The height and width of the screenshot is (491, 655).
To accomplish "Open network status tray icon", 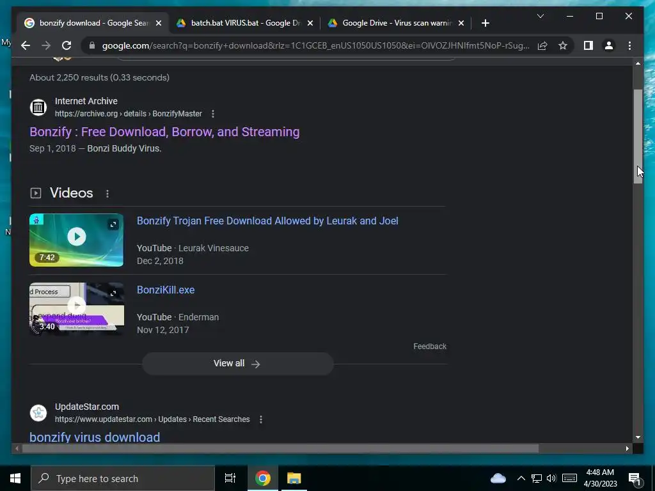I will coord(537,478).
